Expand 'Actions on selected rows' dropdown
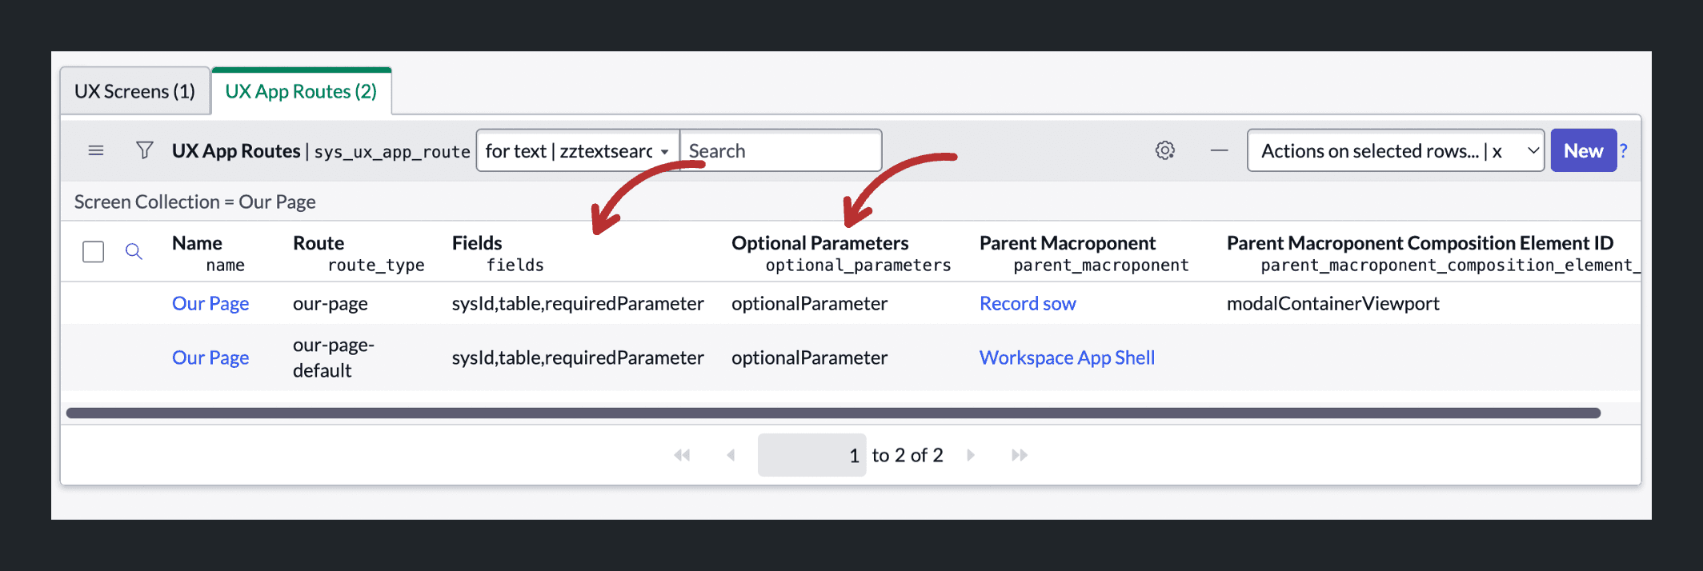 (x=1396, y=150)
